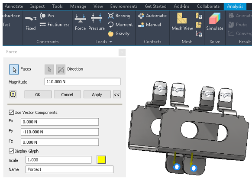Click the local mesh control icon with star

click(199, 25)
